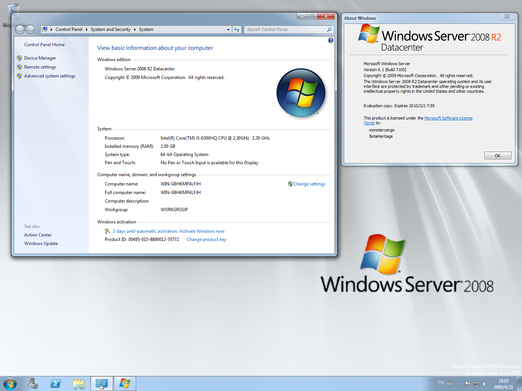This screenshot has width=522, height=391.
Task: Close the System window
Action: click(326, 16)
